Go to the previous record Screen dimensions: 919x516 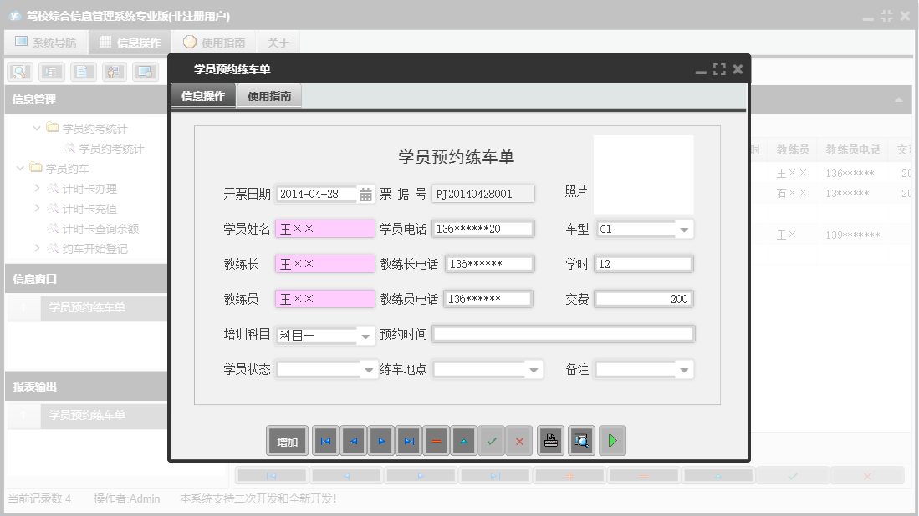[x=353, y=441]
